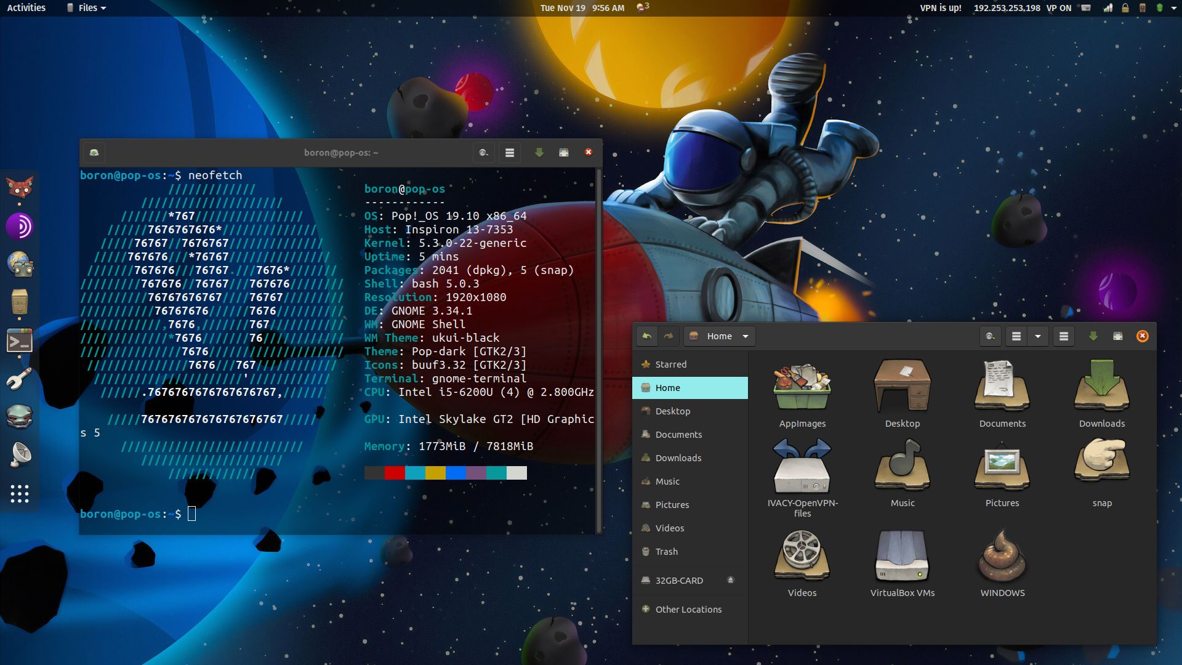Viewport: 1182px width, 665px height.
Task: Click the back arrow in Files
Action: (646, 336)
